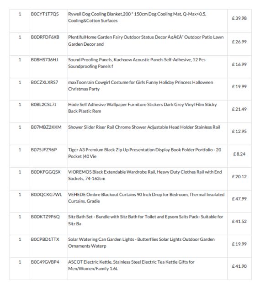Select the £39.98 price cell
Viewport: 255px width, 297px height.
pyautogui.click(x=239, y=18)
